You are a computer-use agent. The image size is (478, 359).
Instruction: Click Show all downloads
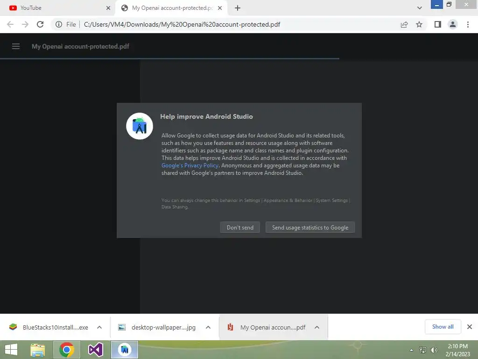tap(443, 327)
